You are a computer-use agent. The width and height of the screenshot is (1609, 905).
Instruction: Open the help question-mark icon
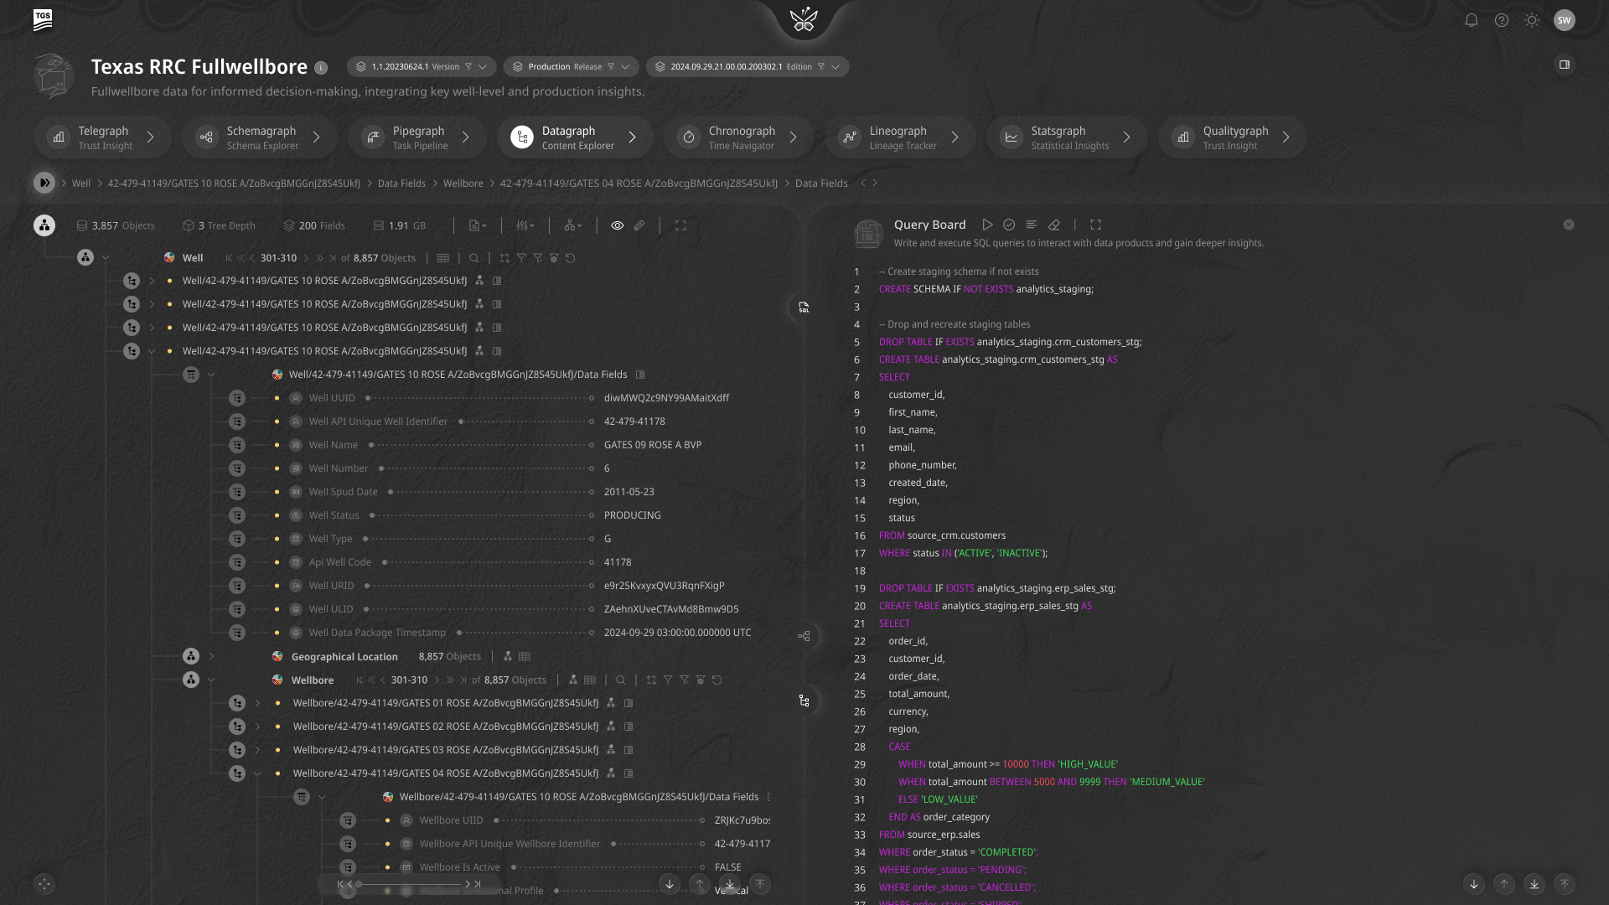tap(1502, 20)
